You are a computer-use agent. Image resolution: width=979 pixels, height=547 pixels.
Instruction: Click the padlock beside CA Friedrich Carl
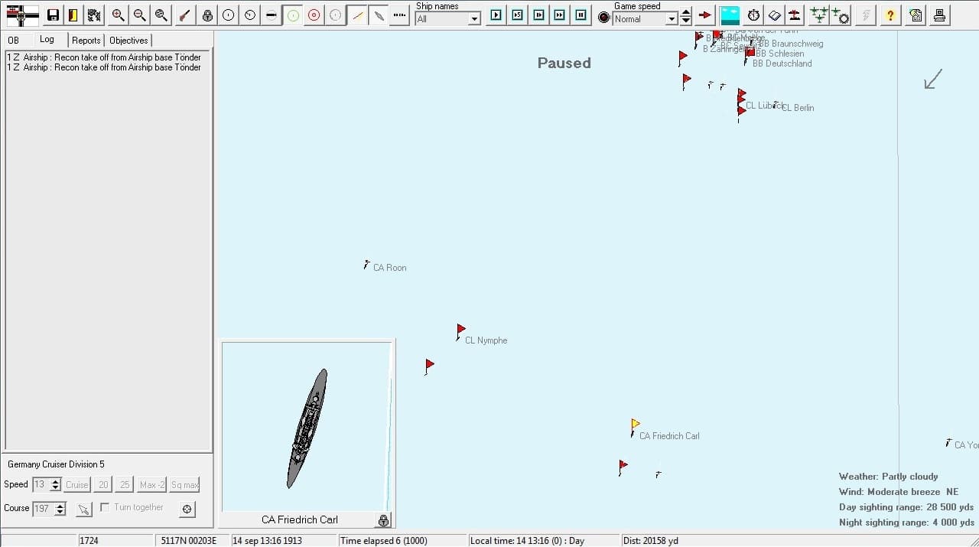pos(383,520)
